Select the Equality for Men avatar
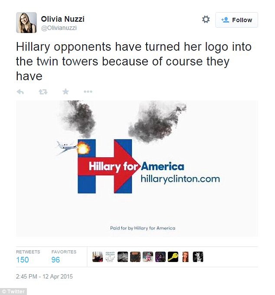The height and width of the screenshot is (295, 275). [110, 257]
